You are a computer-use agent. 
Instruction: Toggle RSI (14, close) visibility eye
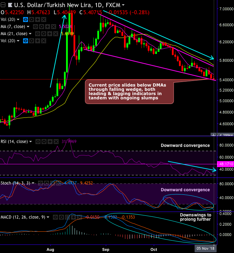tap(38, 142)
